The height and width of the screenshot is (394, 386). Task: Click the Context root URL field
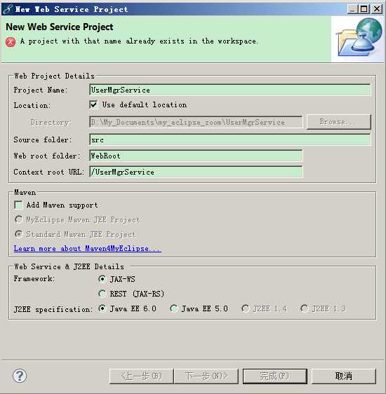196,172
